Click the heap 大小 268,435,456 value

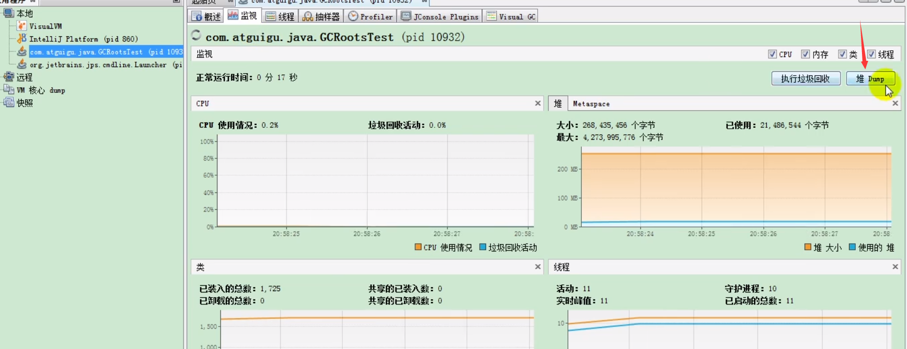click(618, 125)
